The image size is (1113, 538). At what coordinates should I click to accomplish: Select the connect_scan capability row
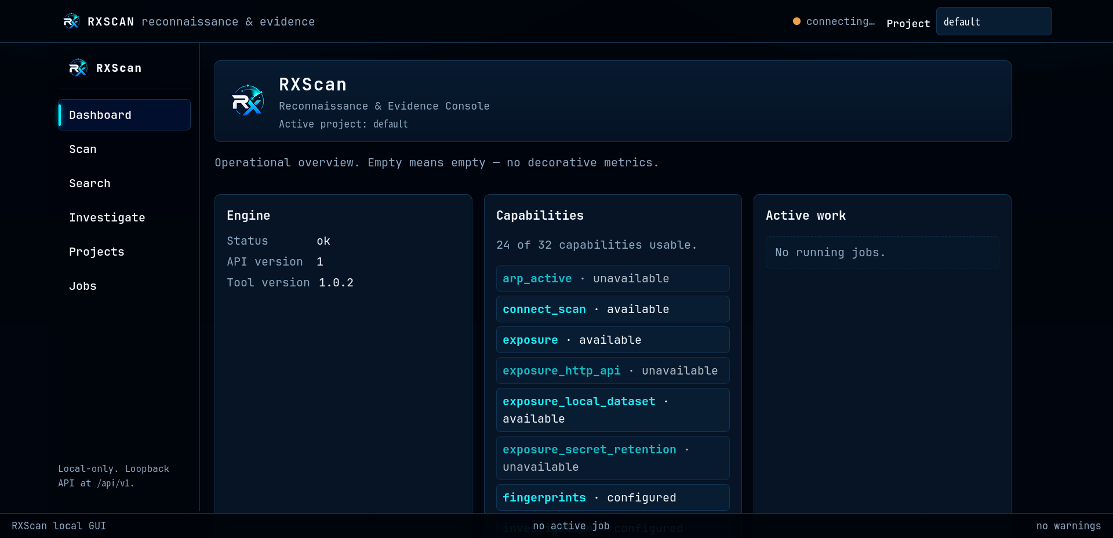[613, 309]
